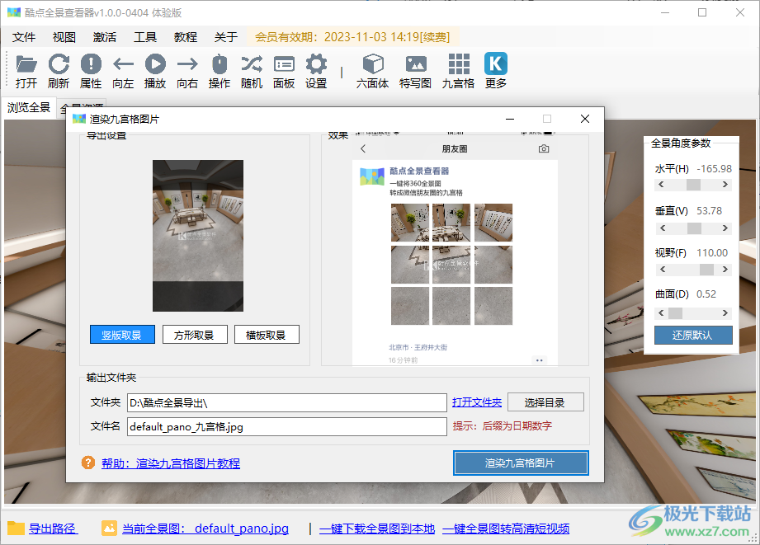Image resolution: width=760 pixels, height=545 pixels.
Task: Minimize the 渲染九宫格图片 dialog
Action: tap(510, 119)
